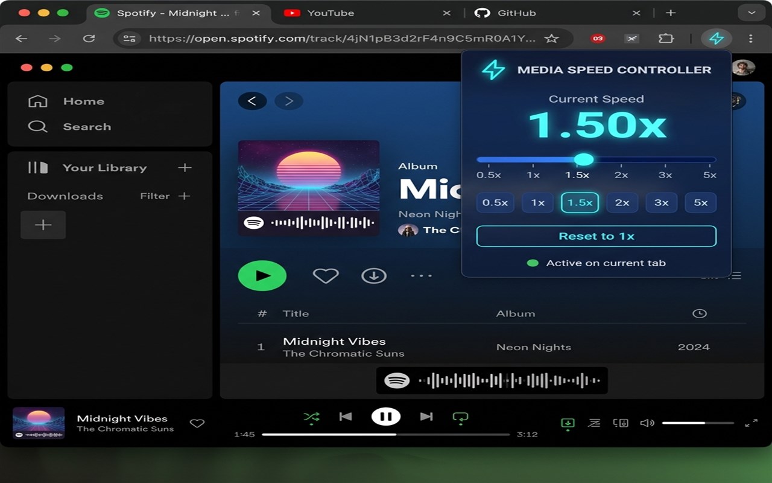
Task: Go to Spotify Home in sidebar
Action: click(x=66, y=101)
